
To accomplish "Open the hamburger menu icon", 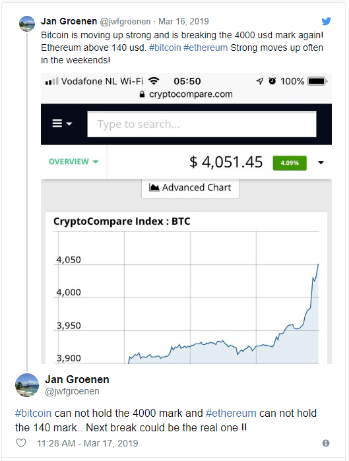I will point(57,123).
